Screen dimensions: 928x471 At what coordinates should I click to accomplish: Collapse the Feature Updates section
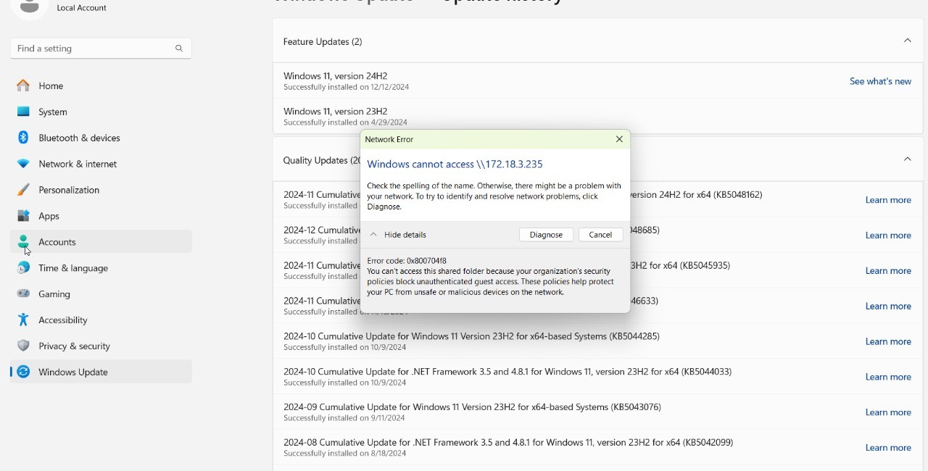(908, 41)
